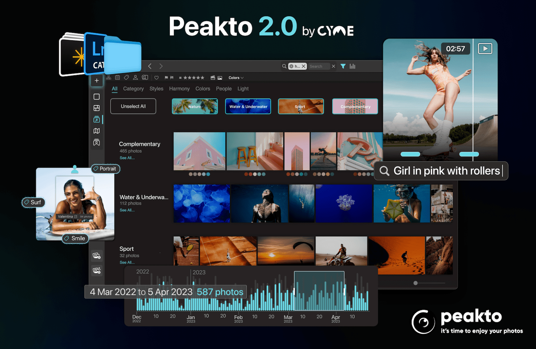Screen dimensions: 536x349
Task: Click the upper icon above the timeline in the sidebar
Action: click(96, 256)
